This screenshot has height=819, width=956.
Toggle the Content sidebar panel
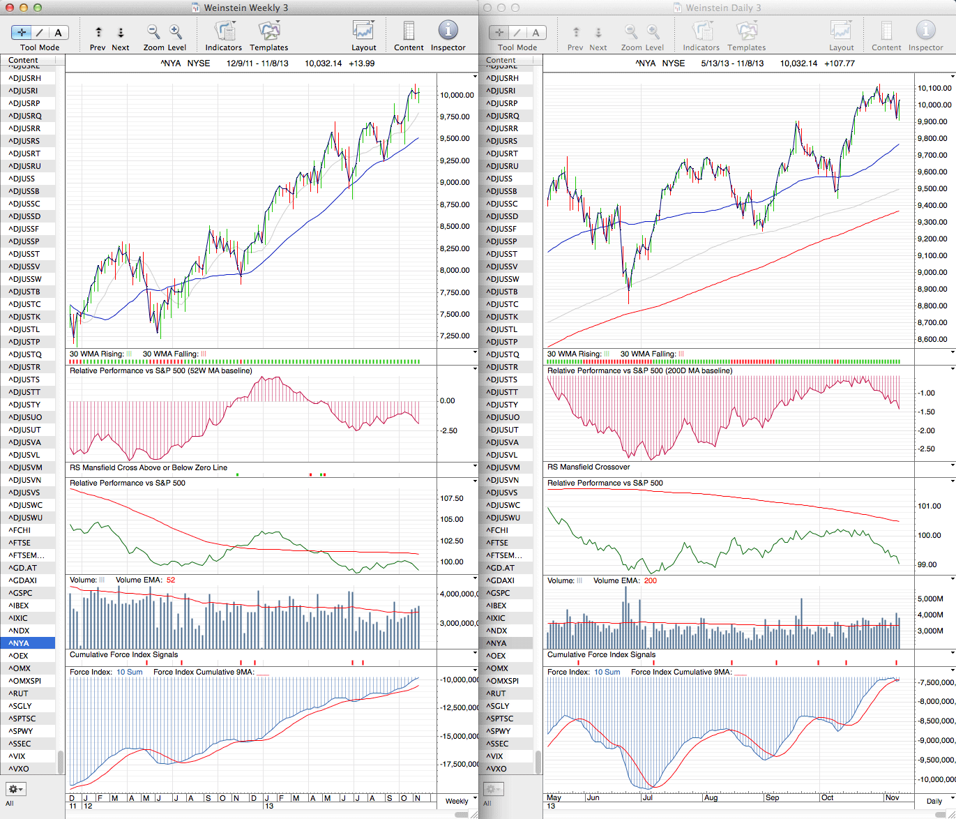point(409,32)
